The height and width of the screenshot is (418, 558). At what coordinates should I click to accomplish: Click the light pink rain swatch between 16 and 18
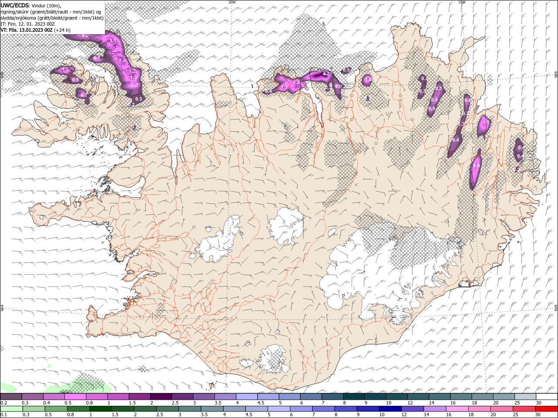[458, 409]
